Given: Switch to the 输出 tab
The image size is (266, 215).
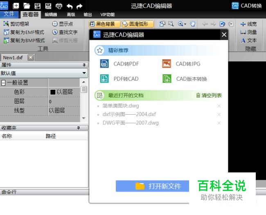Looking at the screenshot, I should [x=88, y=15].
